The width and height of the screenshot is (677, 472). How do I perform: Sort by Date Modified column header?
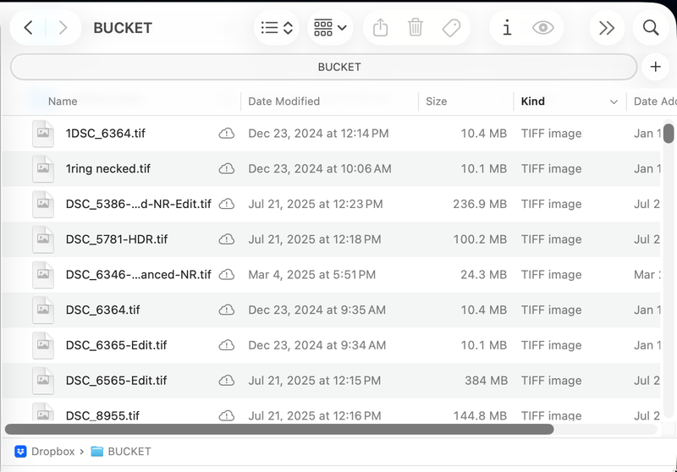pyautogui.click(x=284, y=102)
